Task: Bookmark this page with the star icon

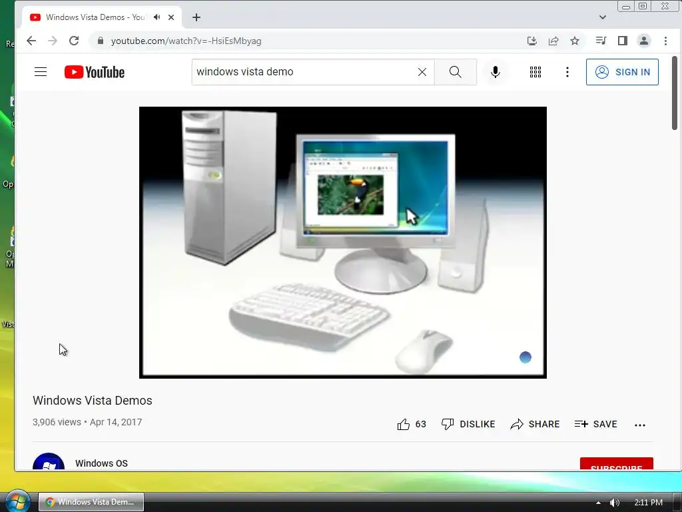Action: [x=575, y=41]
